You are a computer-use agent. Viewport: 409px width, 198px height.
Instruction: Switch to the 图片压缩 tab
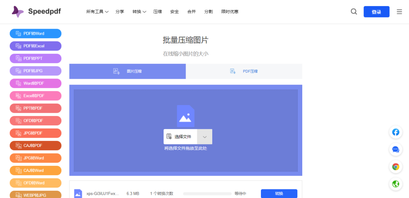[128, 71]
